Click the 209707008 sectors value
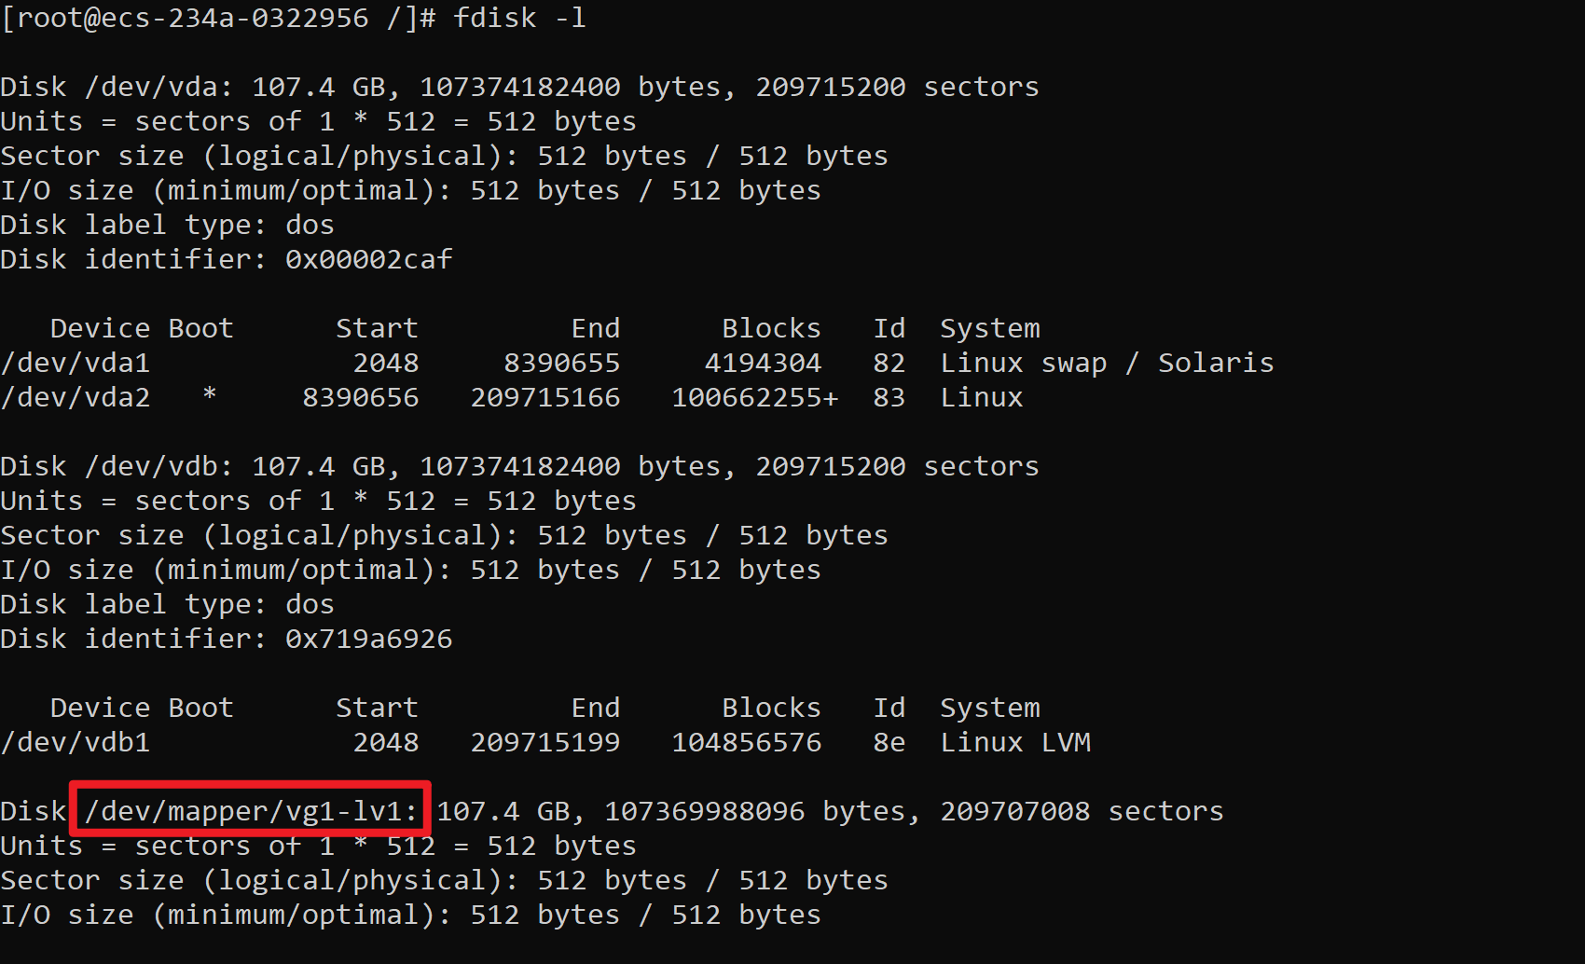Screen dimensions: 1585x964 (x=1014, y=811)
